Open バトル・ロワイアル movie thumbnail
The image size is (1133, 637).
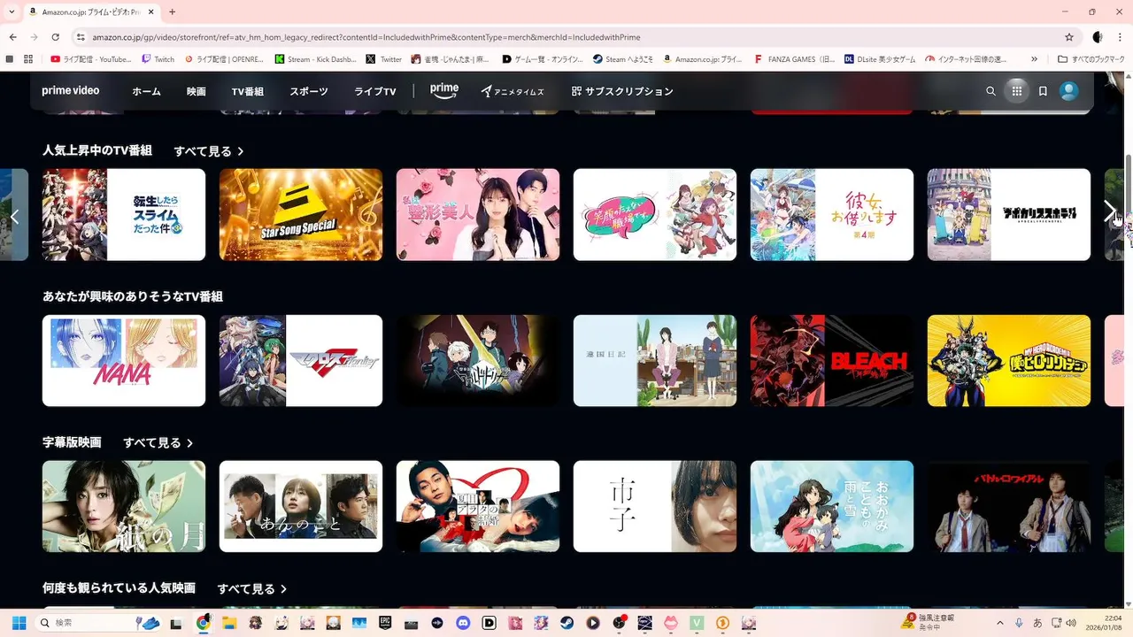pyautogui.click(x=1009, y=506)
